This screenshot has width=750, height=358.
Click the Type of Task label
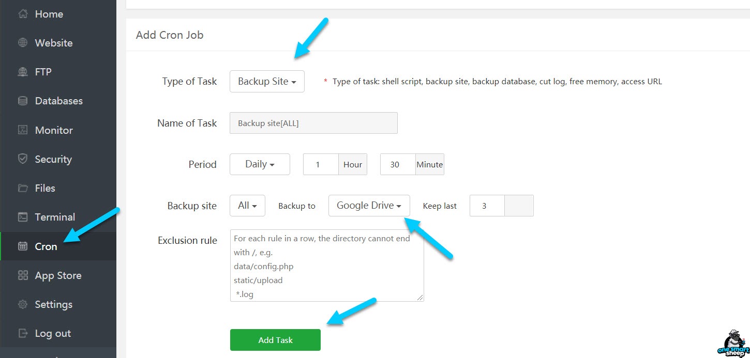(x=189, y=82)
